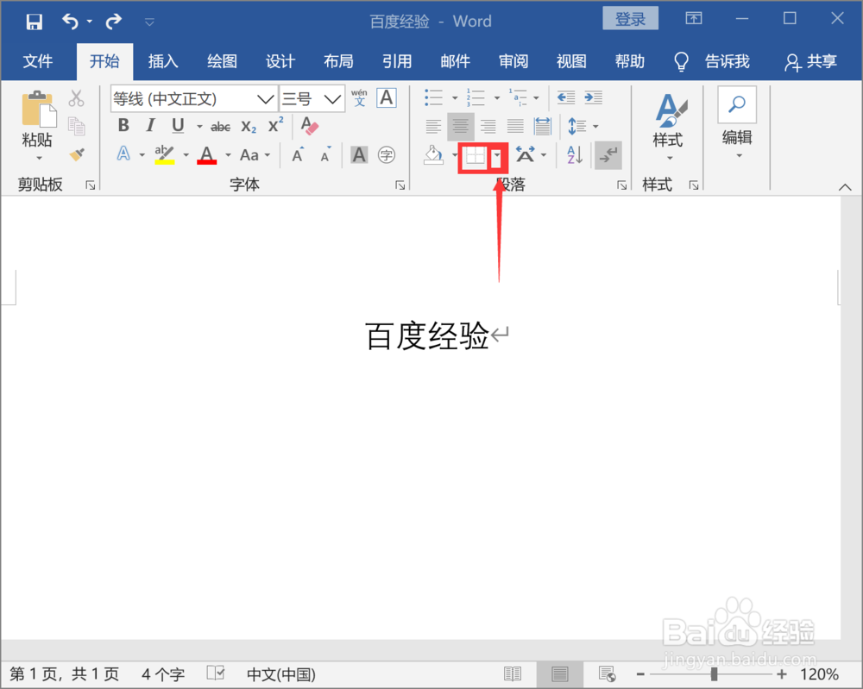
Task: Toggle subscript formatting
Action: (x=249, y=127)
